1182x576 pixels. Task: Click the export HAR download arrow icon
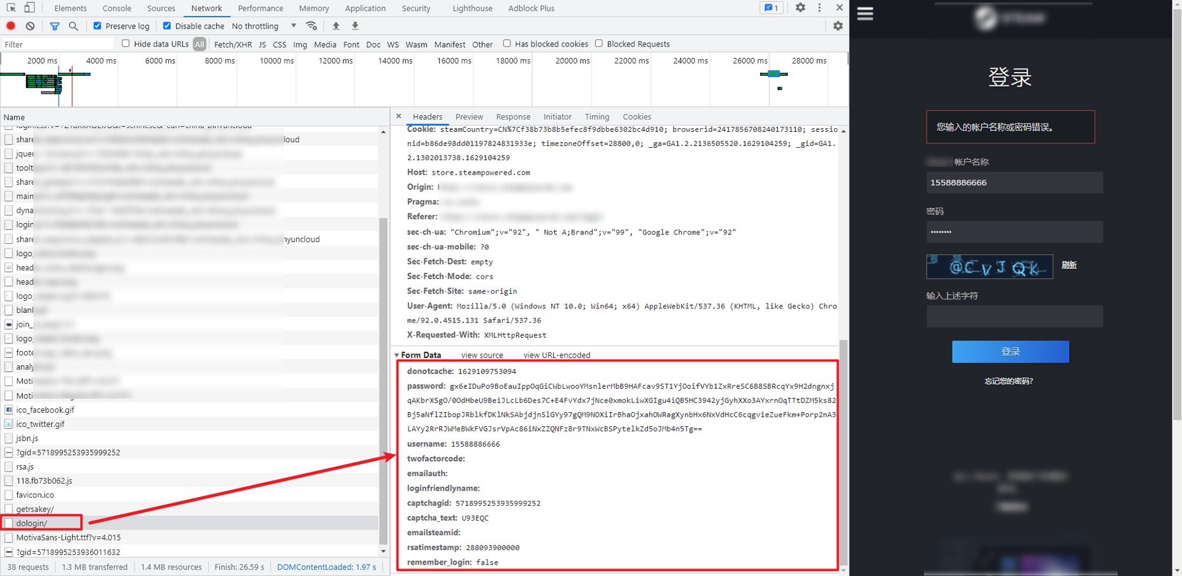pos(356,26)
